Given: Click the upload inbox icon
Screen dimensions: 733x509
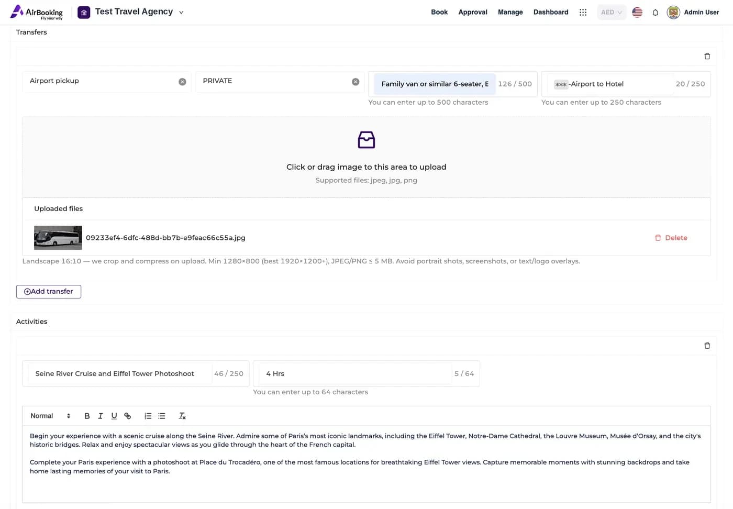Looking at the screenshot, I should pyautogui.click(x=366, y=140).
